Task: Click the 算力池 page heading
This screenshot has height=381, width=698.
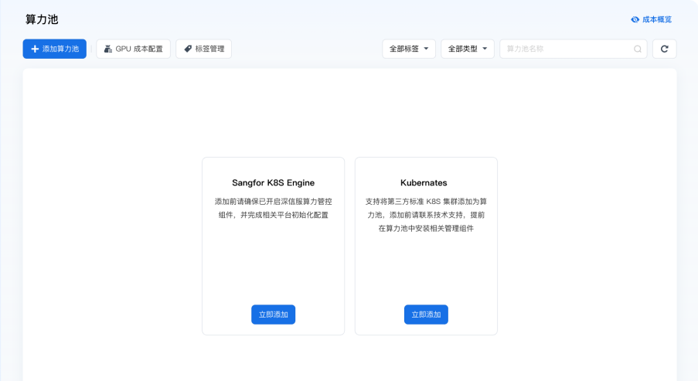Action: click(x=42, y=19)
